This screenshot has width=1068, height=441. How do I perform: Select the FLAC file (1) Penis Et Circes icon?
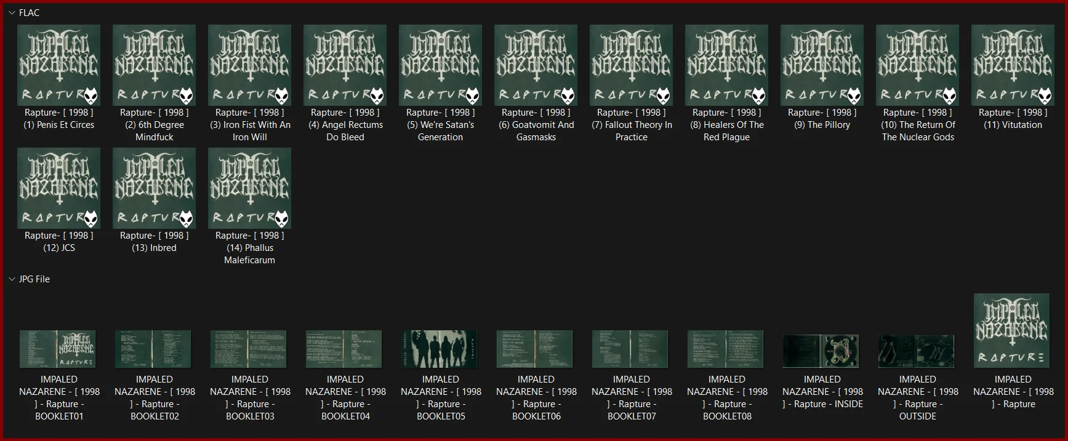(59, 65)
